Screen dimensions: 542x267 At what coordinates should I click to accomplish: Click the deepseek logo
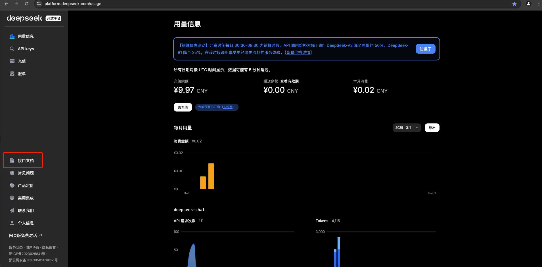[x=24, y=18]
